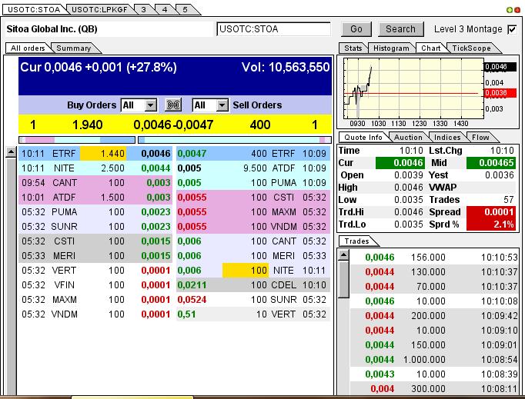Click the link icon between order filters
This screenshot has height=399, width=525.
coord(174,105)
